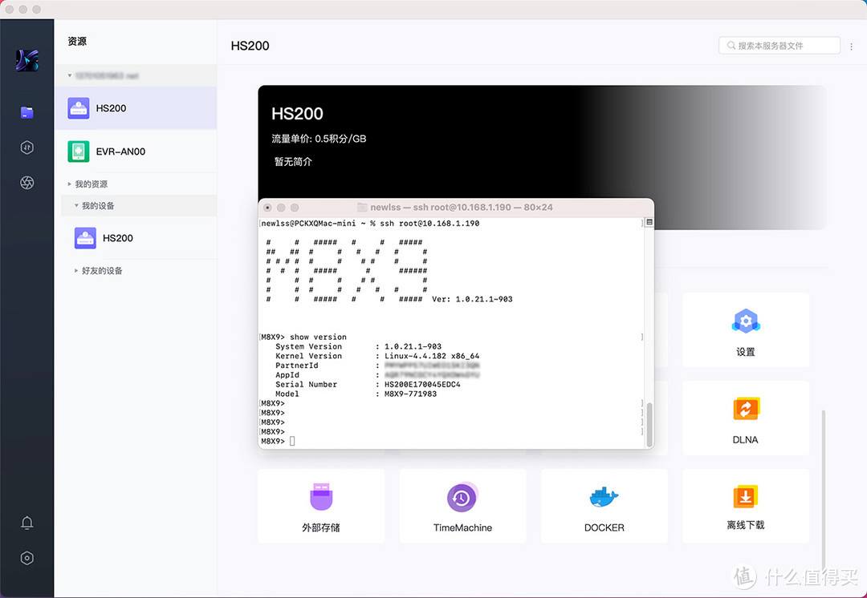Viewport: 867px width, 598px height.
Task: Open the three-dot more menu
Action: [x=852, y=46]
